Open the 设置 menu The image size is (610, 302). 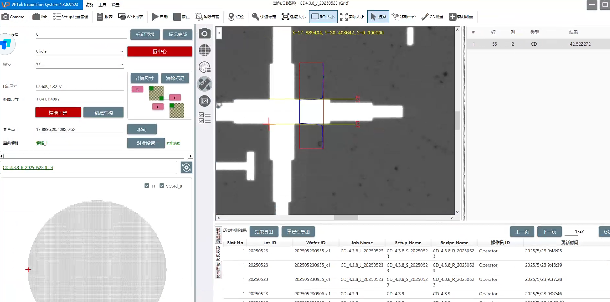pos(115,5)
